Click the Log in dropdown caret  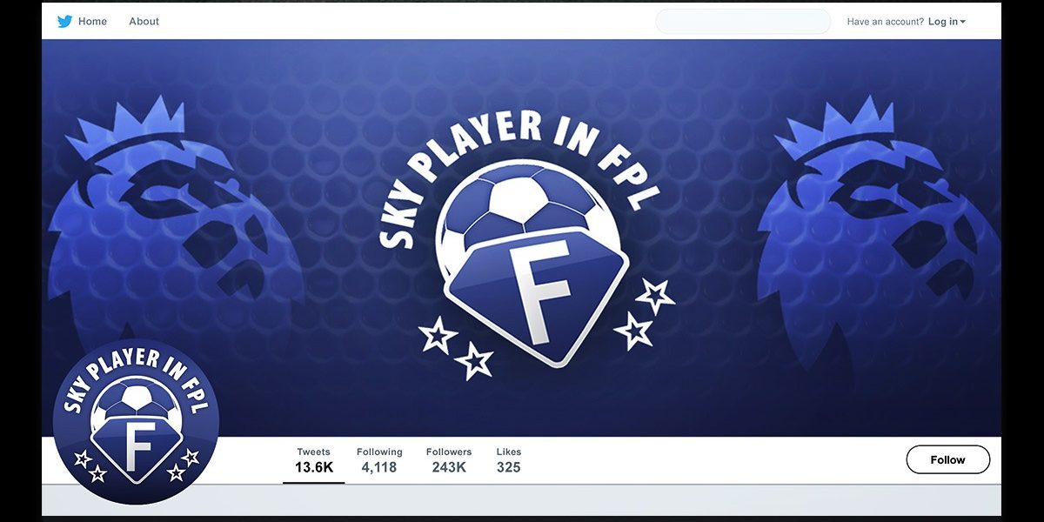click(x=963, y=23)
